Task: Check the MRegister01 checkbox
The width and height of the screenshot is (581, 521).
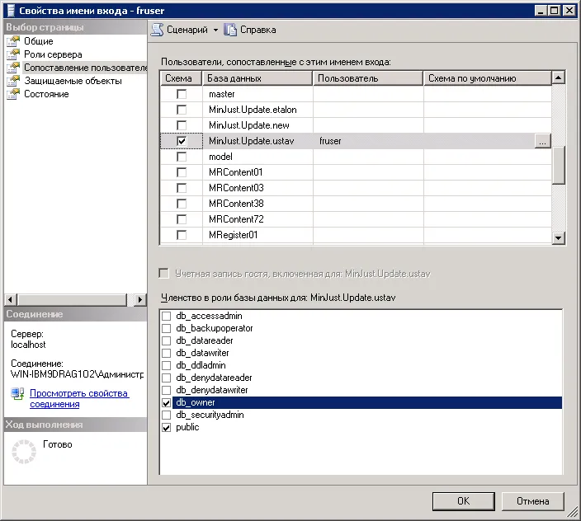Action: [x=182, y=235]
